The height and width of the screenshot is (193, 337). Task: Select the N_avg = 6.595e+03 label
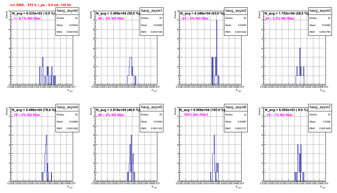(x=286, y=110)
